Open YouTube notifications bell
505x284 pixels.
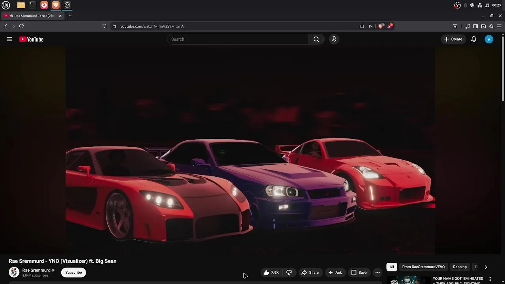point(474,39)
